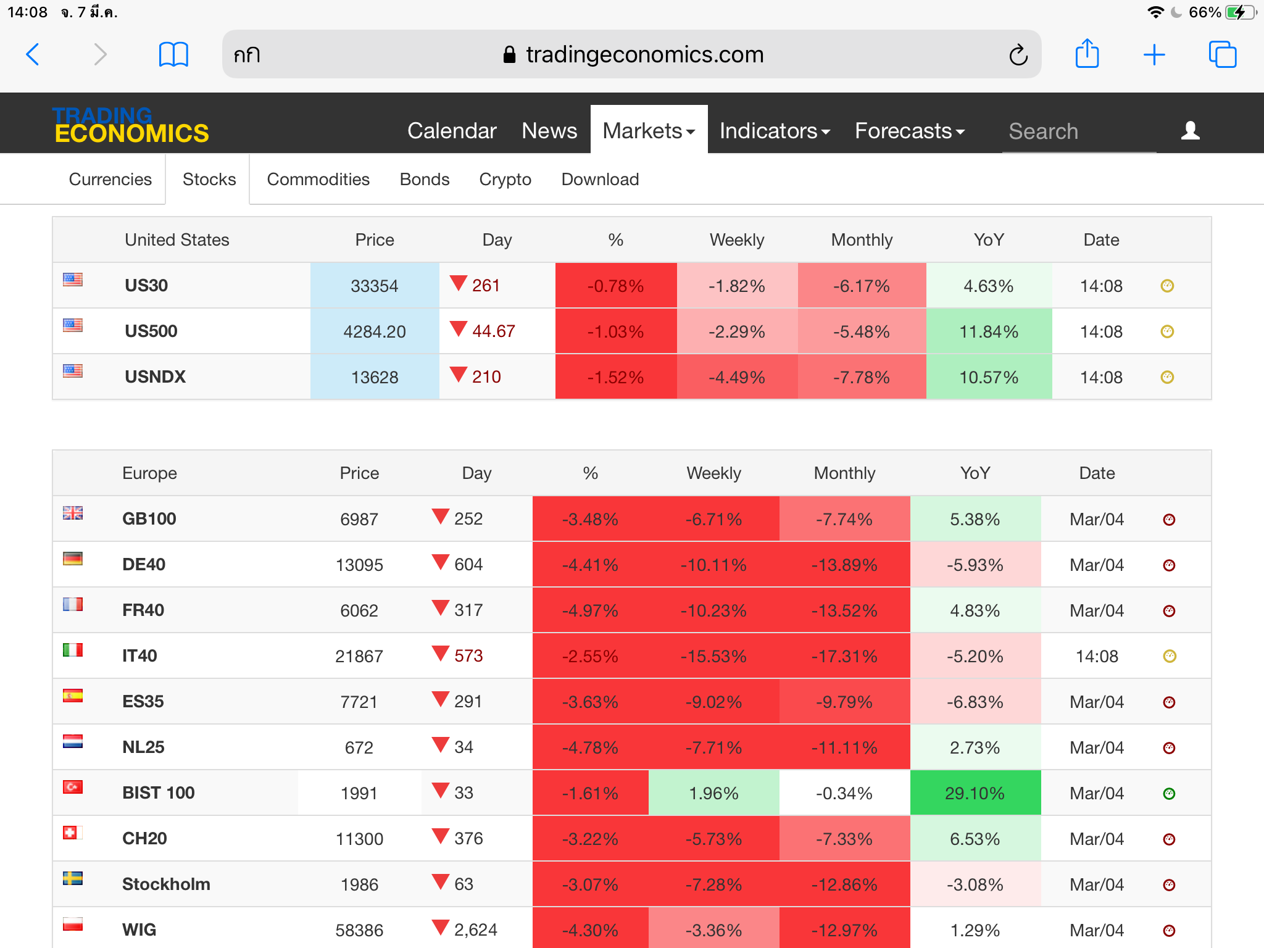Expand the Markets dropdown menu
The width and height of the screenshot is (1264, 948).
click(649, 131)
